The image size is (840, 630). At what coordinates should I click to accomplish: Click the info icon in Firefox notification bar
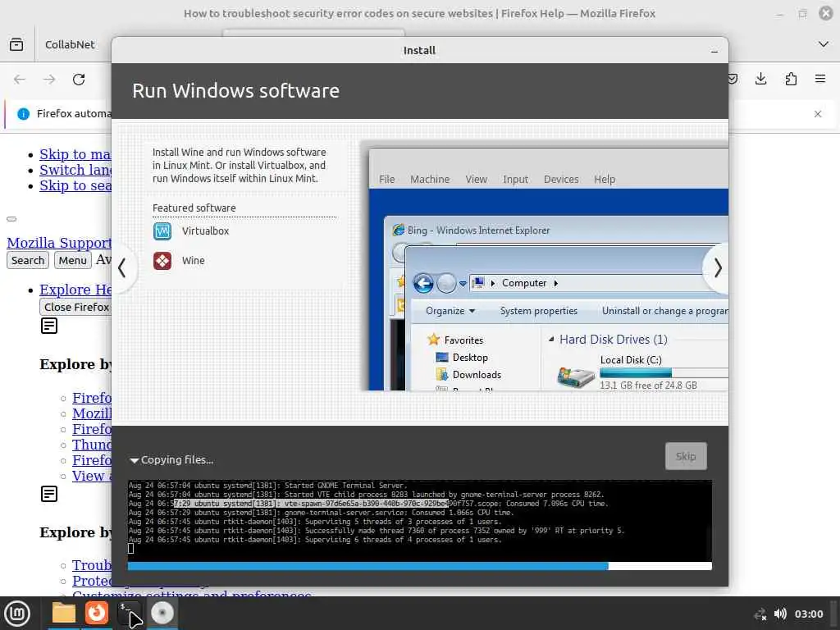23,114
